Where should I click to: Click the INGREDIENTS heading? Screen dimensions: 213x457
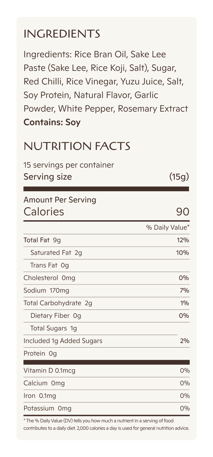coord(62,34)
